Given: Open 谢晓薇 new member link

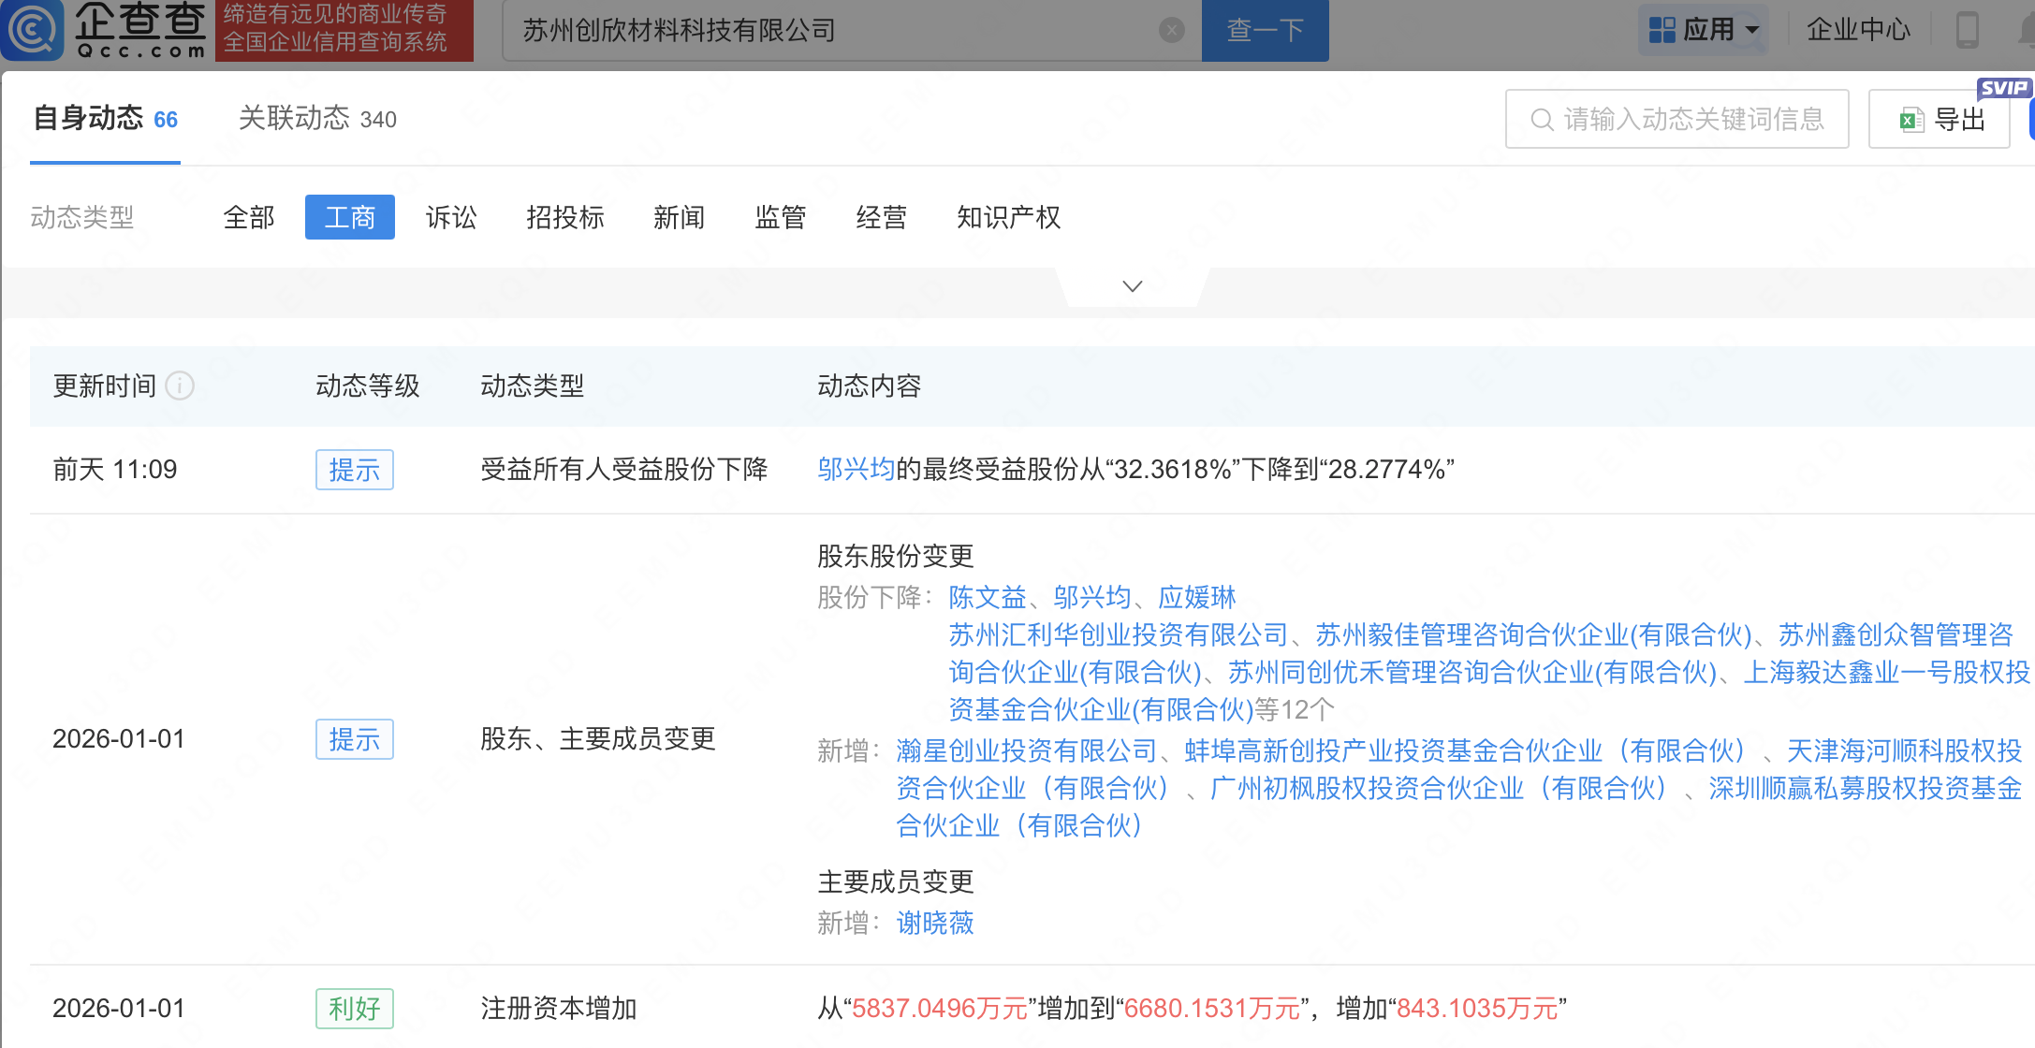Looking at the screenshot, I should point(934,924).
